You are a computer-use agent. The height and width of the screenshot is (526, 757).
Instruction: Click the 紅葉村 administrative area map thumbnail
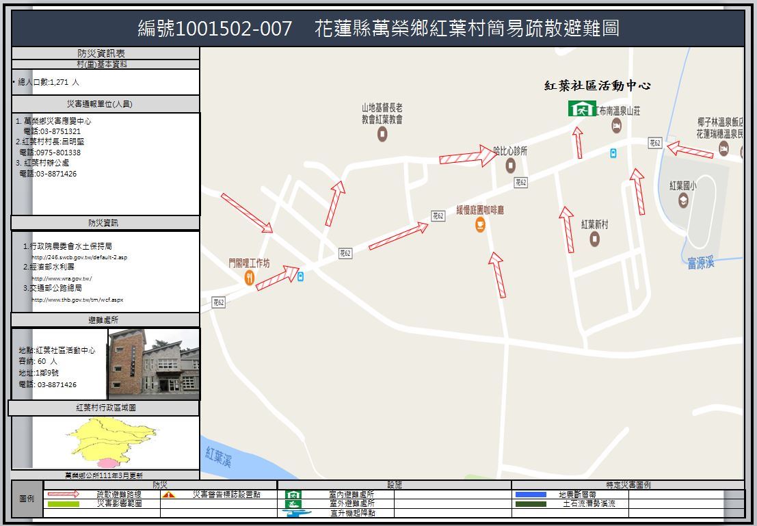(x=103, y=441)
